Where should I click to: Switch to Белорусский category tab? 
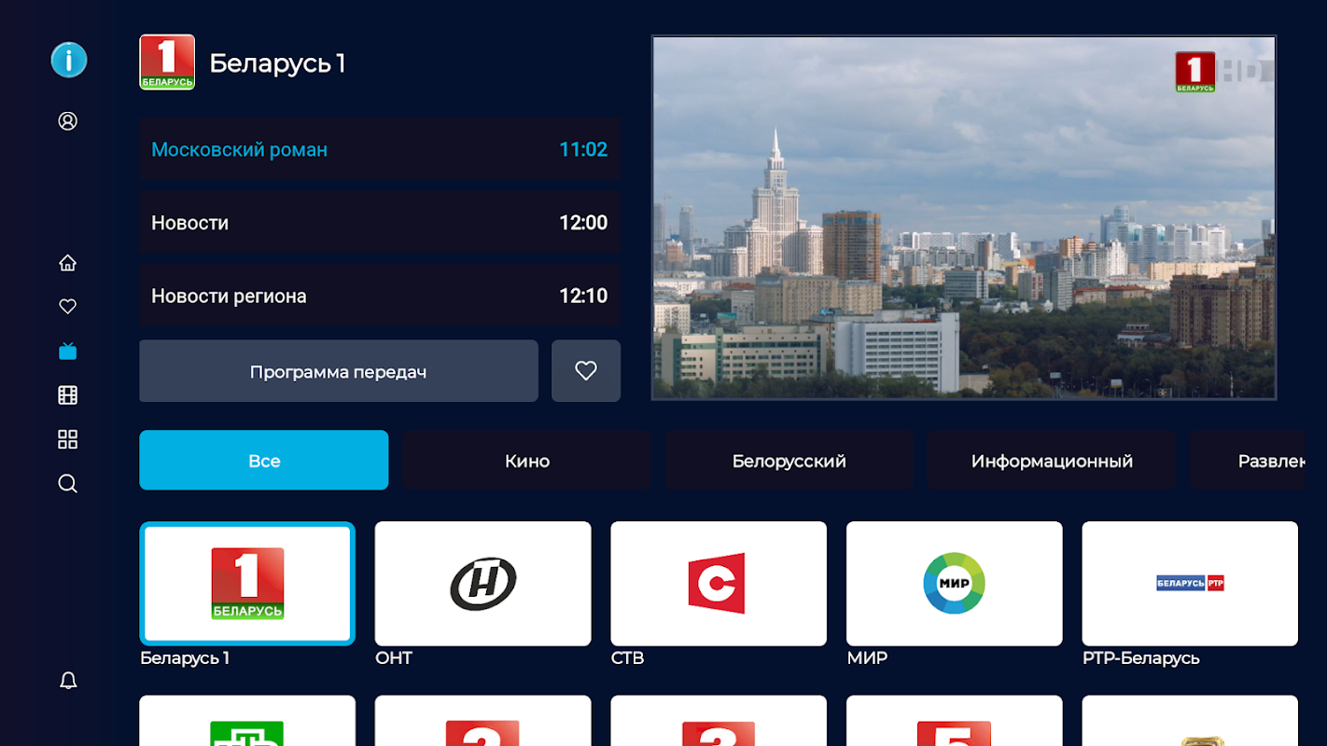coord(789,460)
